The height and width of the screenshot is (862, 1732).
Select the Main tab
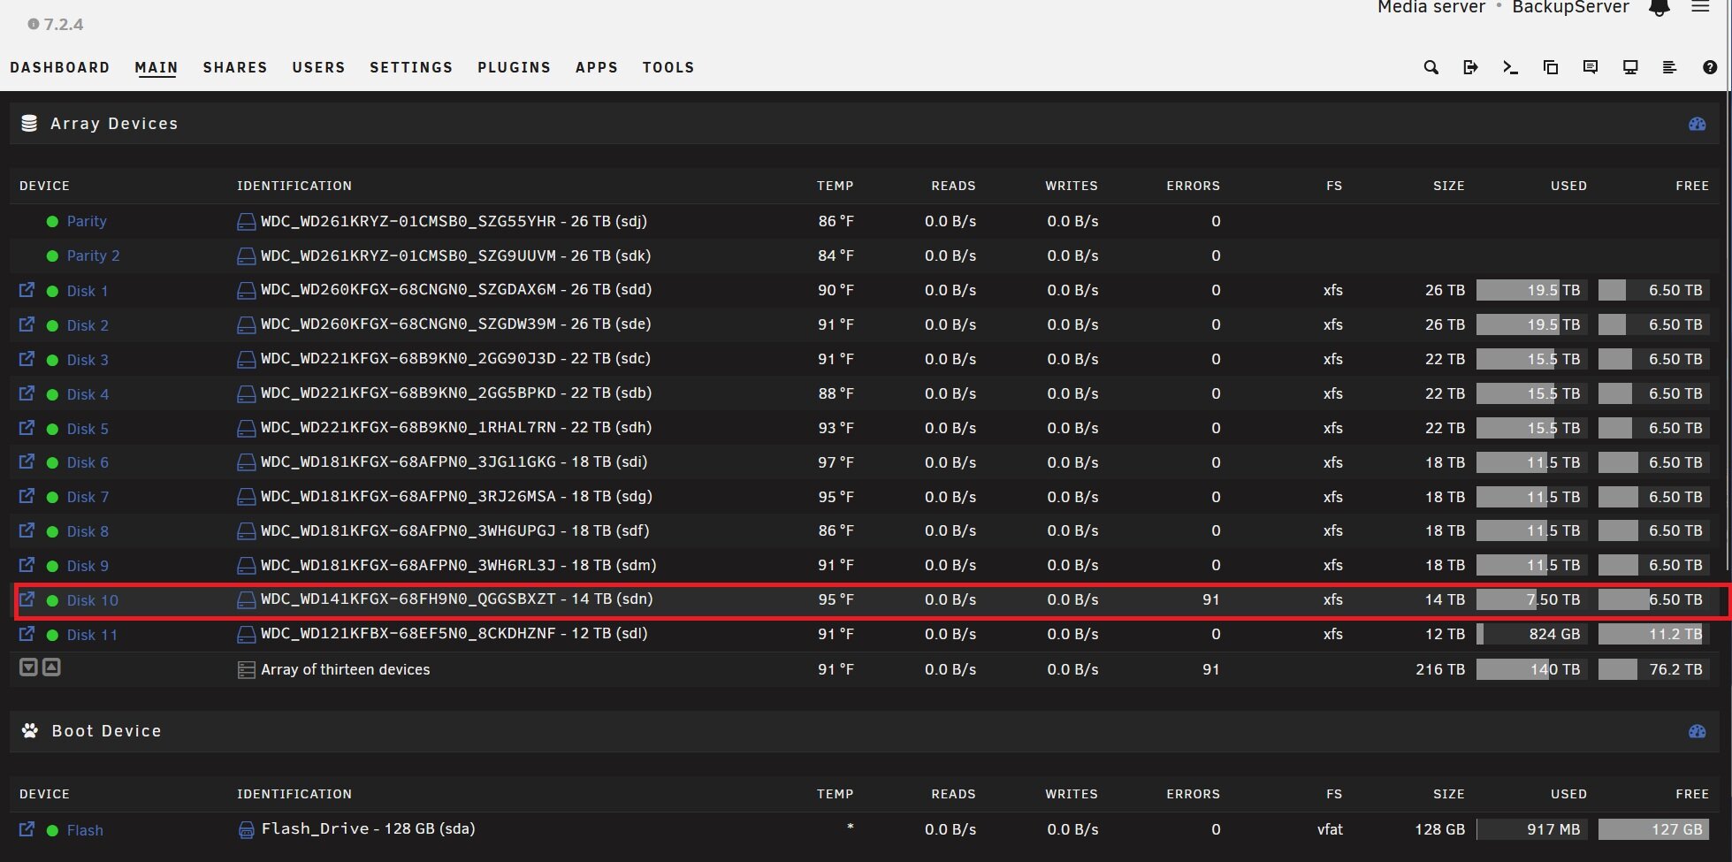[x=156, y=67]
